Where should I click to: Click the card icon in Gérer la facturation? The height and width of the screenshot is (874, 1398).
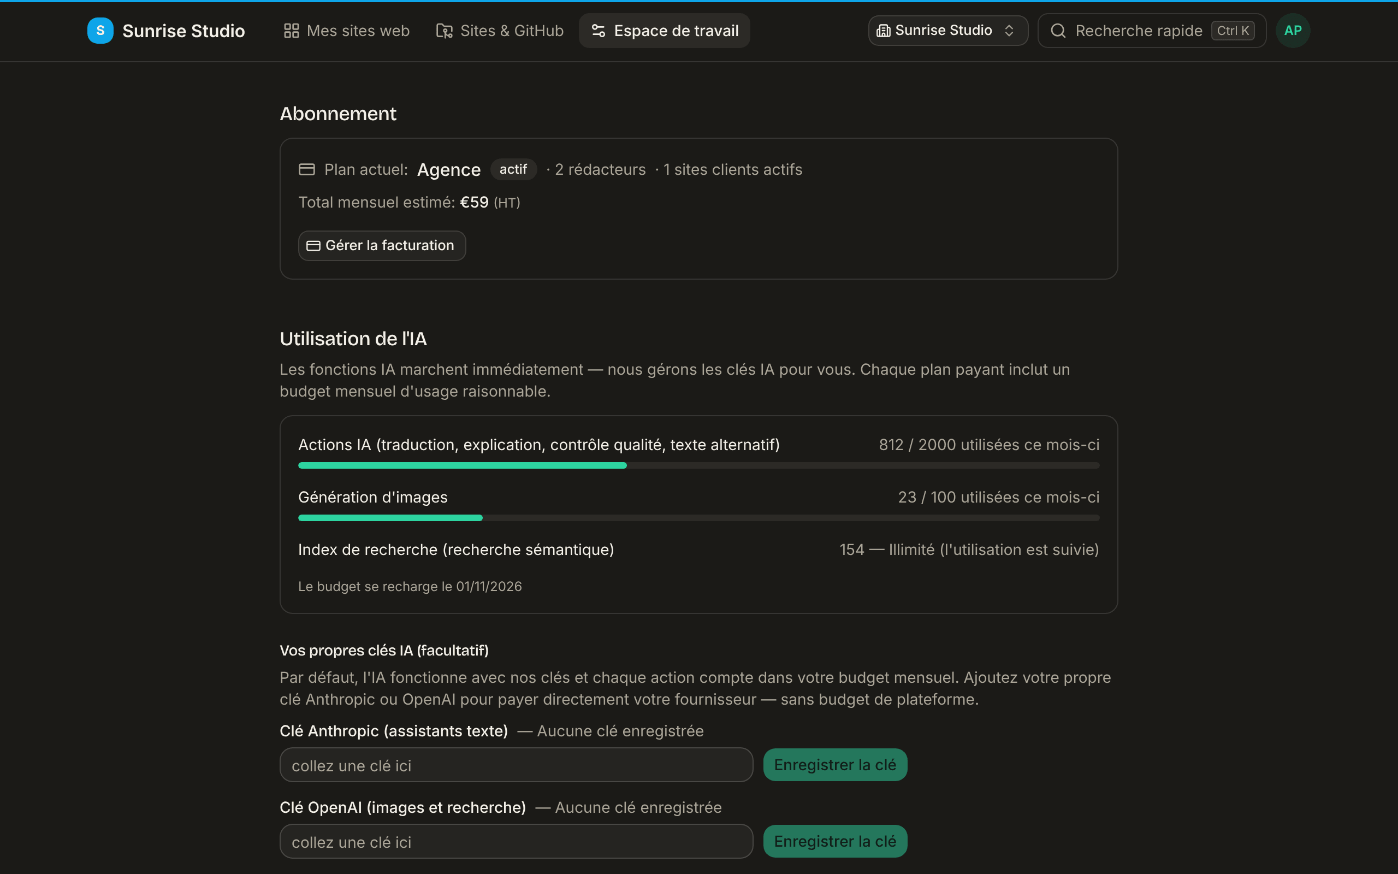tap(313, 246)
